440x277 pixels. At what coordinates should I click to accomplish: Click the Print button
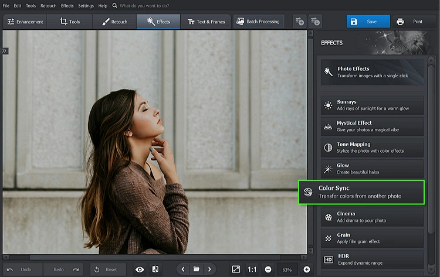(414, 22)
